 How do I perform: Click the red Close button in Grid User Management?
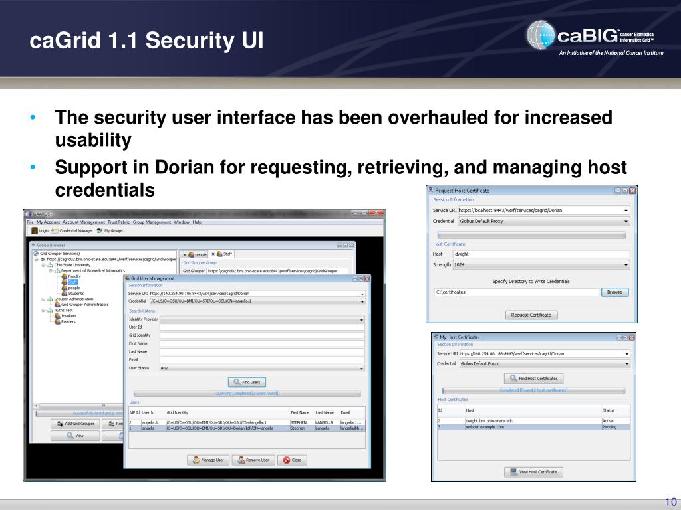[293, 460]
